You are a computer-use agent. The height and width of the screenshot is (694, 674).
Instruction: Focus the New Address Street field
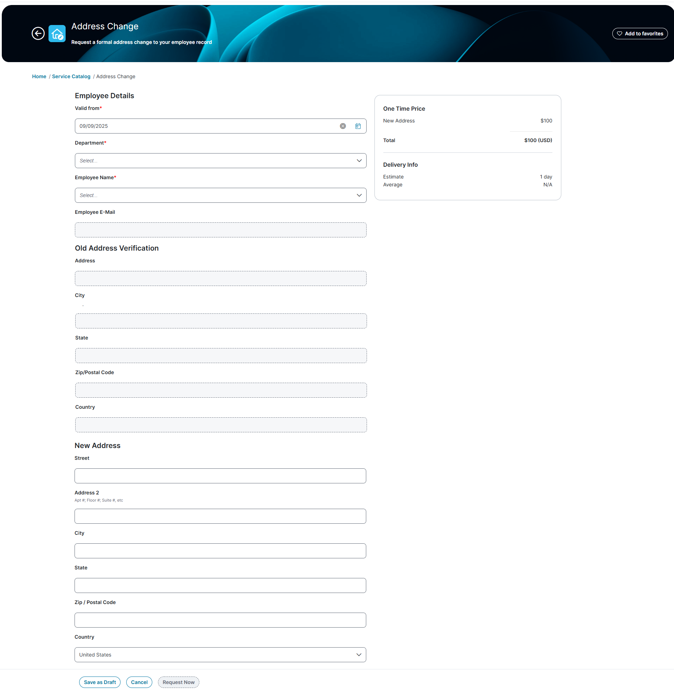click(220, 476)
